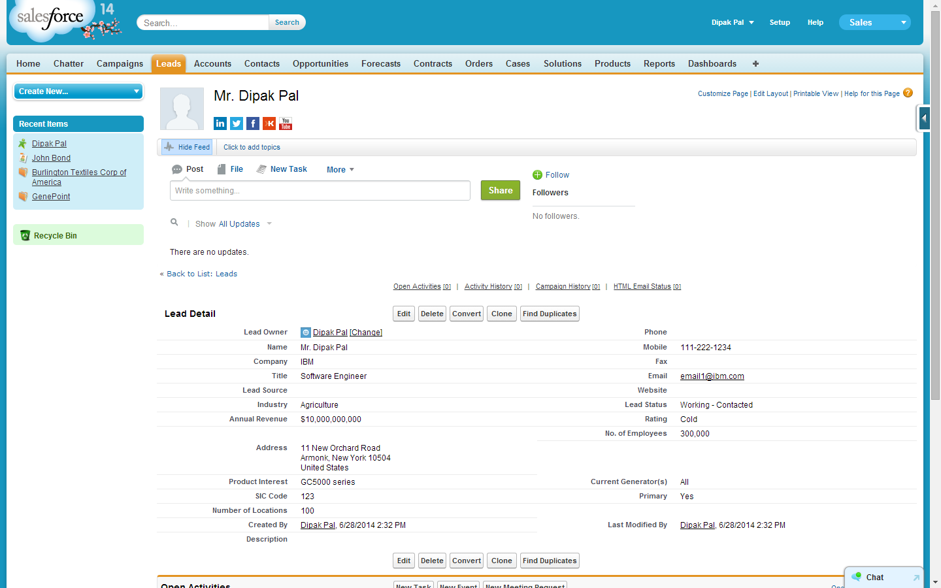The height and width of the screenshot is (588, 941).
Task: Click the GenePoint account icon in Recent Items
Action: point(23,196)
